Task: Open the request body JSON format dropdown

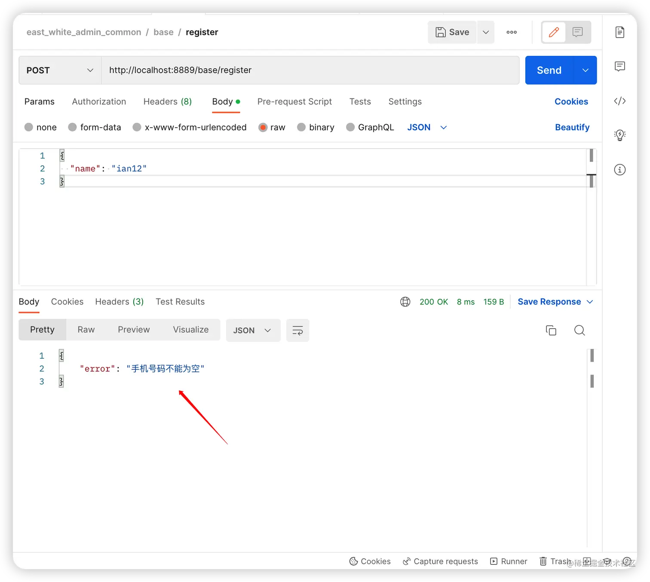Action: 427,128
